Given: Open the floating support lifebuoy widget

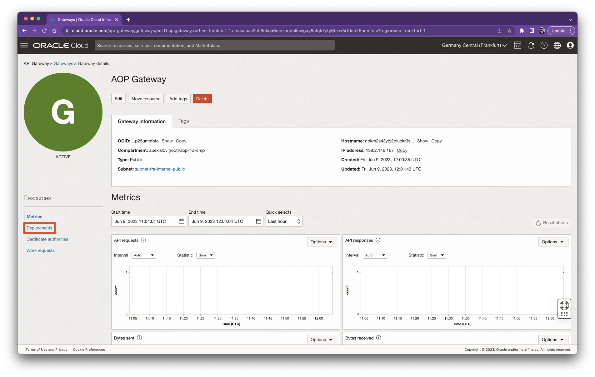Looking at the screenshot, I should pyautogui.click(x=564, y=309).
